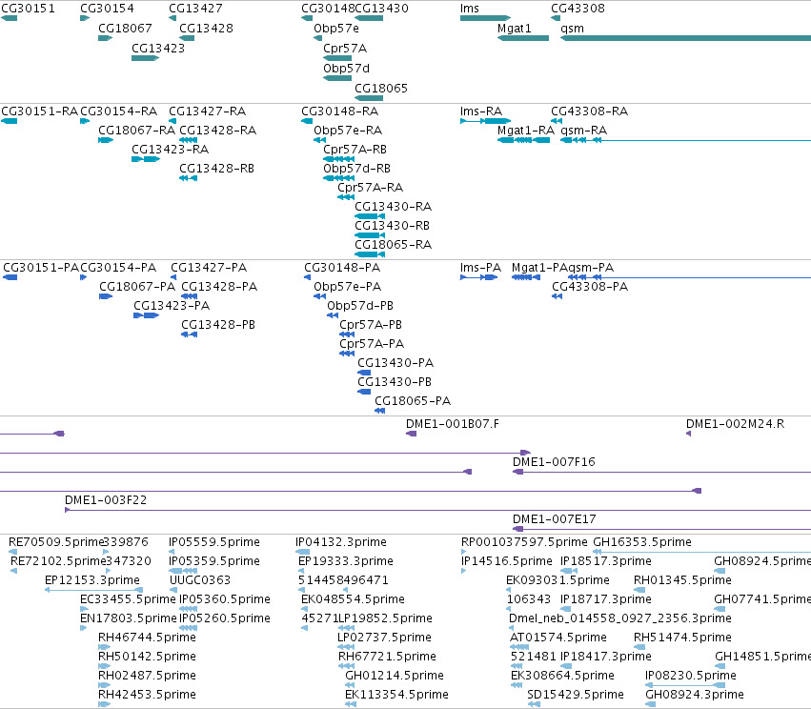Select the Obp57e-RA transcript label
This screenshot has width=811, height=709.
pyautogui.click(x=348, y=131)
